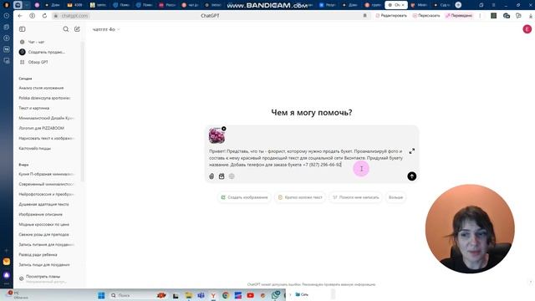Viewport: 535px width, 301px height.
Task: Open Chrome icon on taskbar
Action: (x=226, y=295)
